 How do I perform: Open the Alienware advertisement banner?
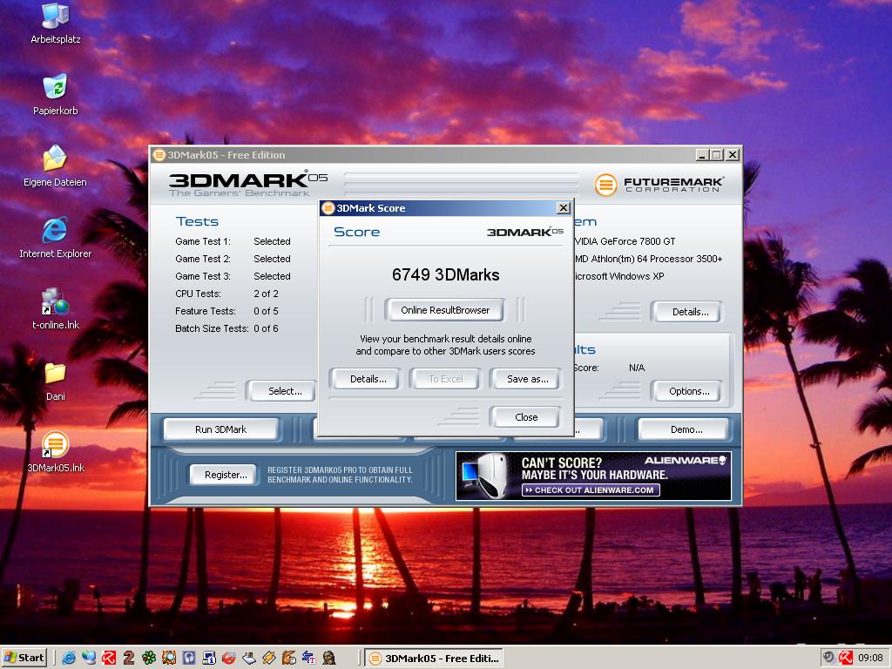coord(593,476)
